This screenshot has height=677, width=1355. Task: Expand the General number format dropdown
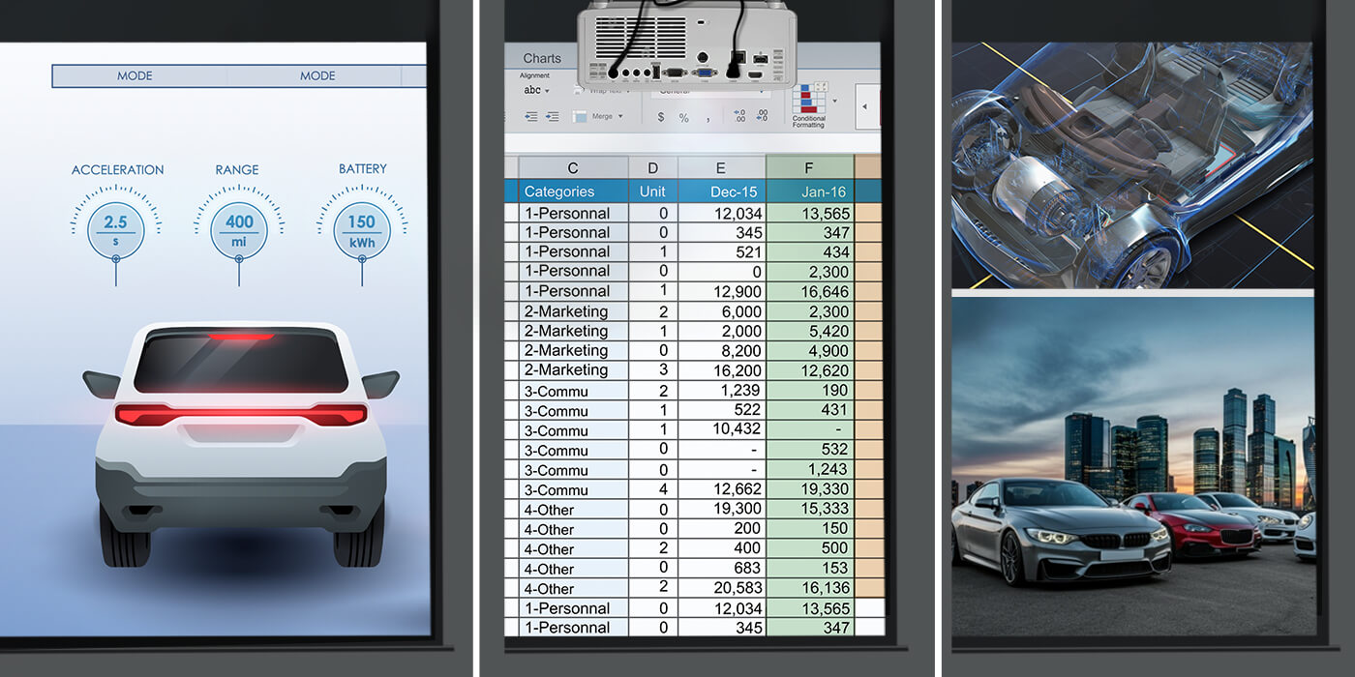762,90
